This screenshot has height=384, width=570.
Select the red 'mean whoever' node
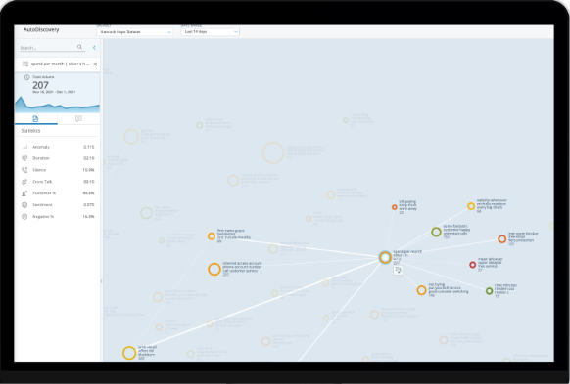(x=473, y=265)
